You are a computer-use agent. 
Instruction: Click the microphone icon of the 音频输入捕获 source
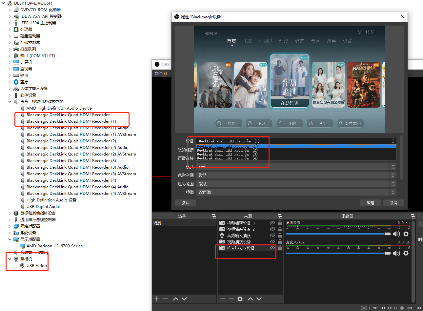pos(222,235)
